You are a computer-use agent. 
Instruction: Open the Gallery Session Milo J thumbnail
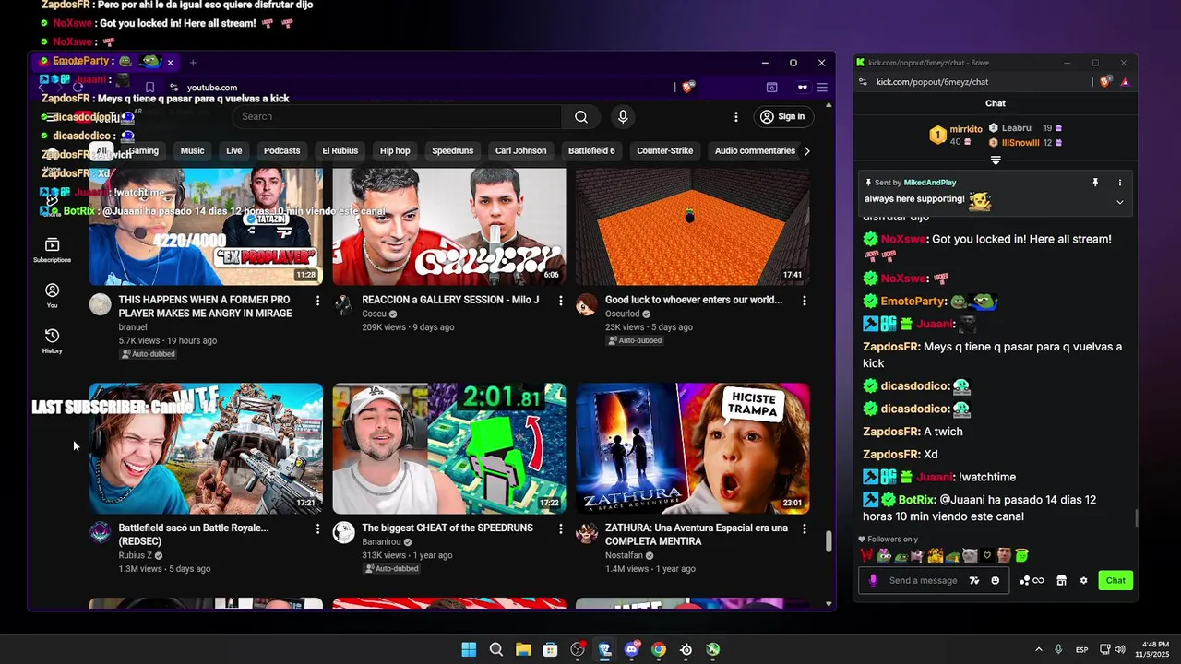click(x=449, y=226)
